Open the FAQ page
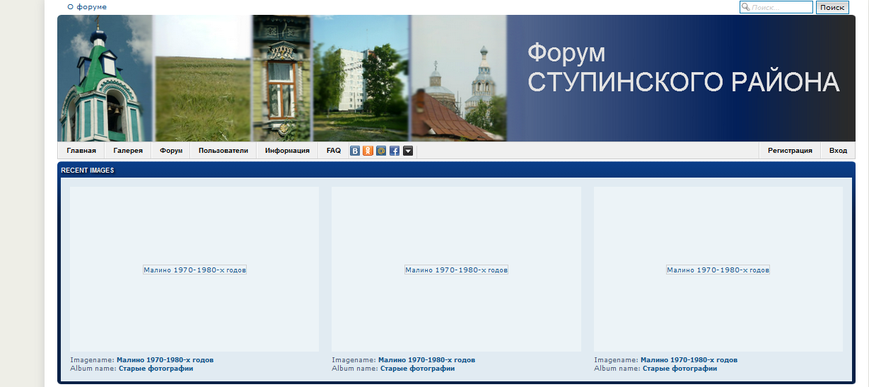Screen dimensions: 869x387 pos(334,151)
